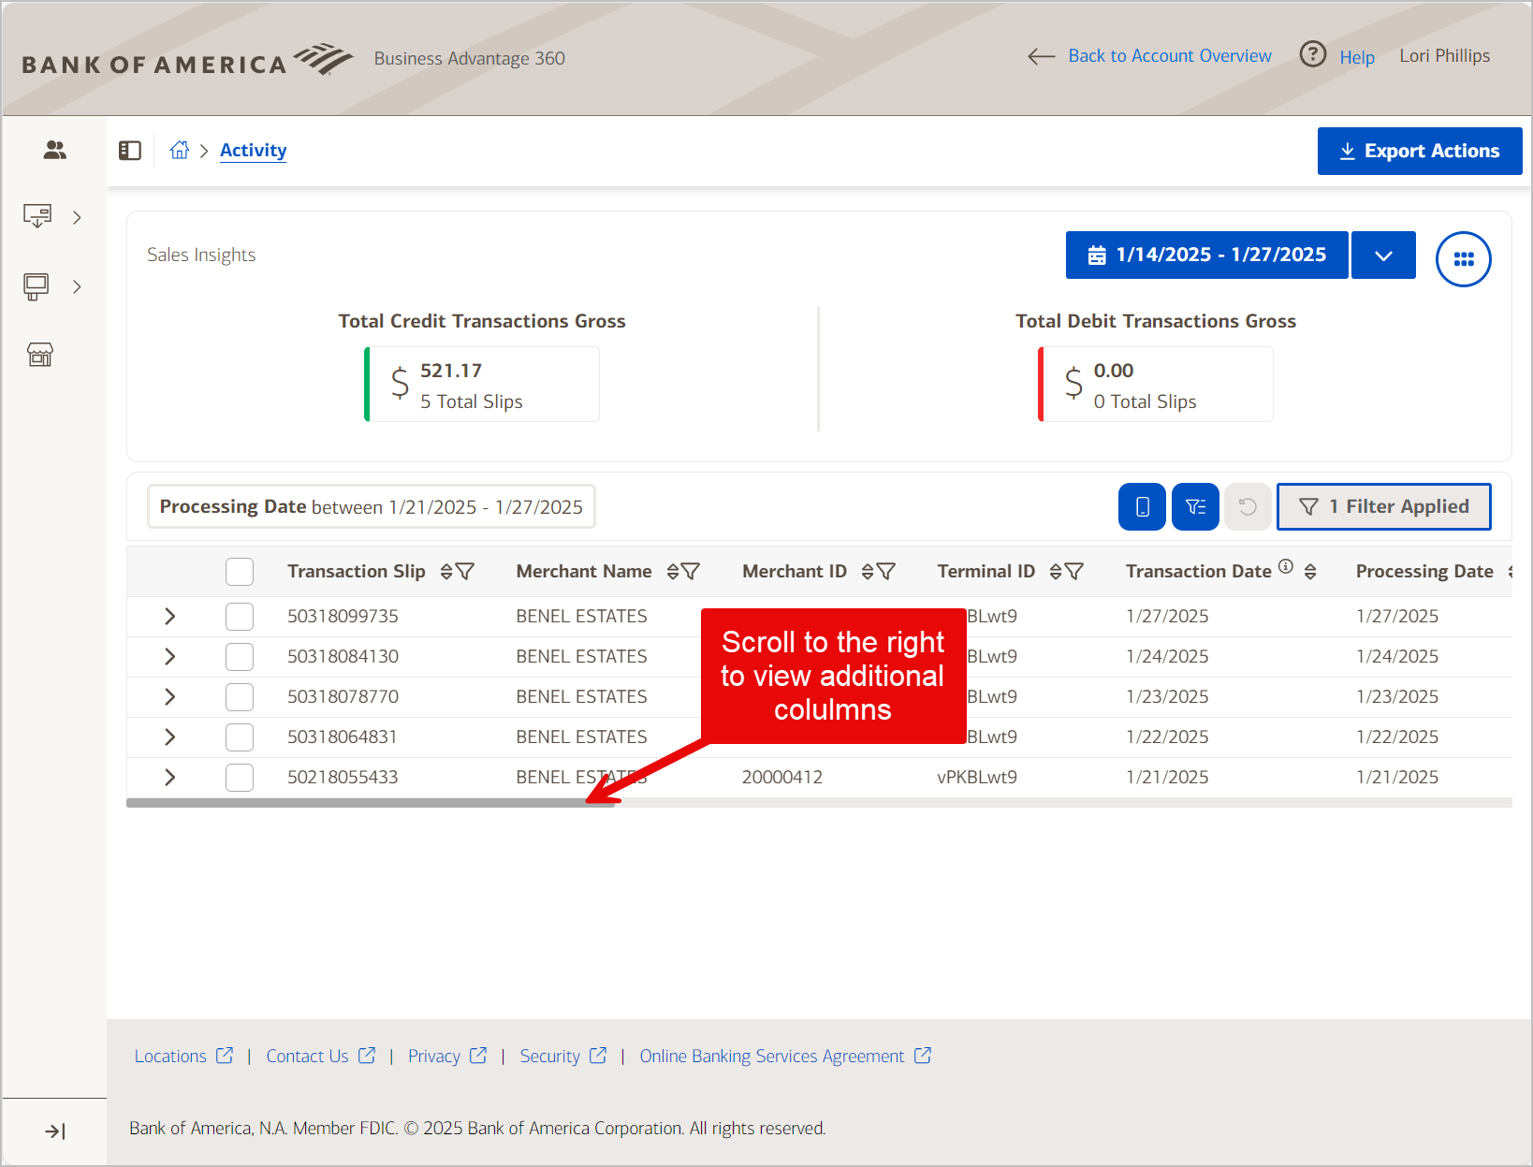Expand row details for slip 50218055433
Image resolution: width=1533 pixels, height=1167 pixels.
tap(169, 778)
